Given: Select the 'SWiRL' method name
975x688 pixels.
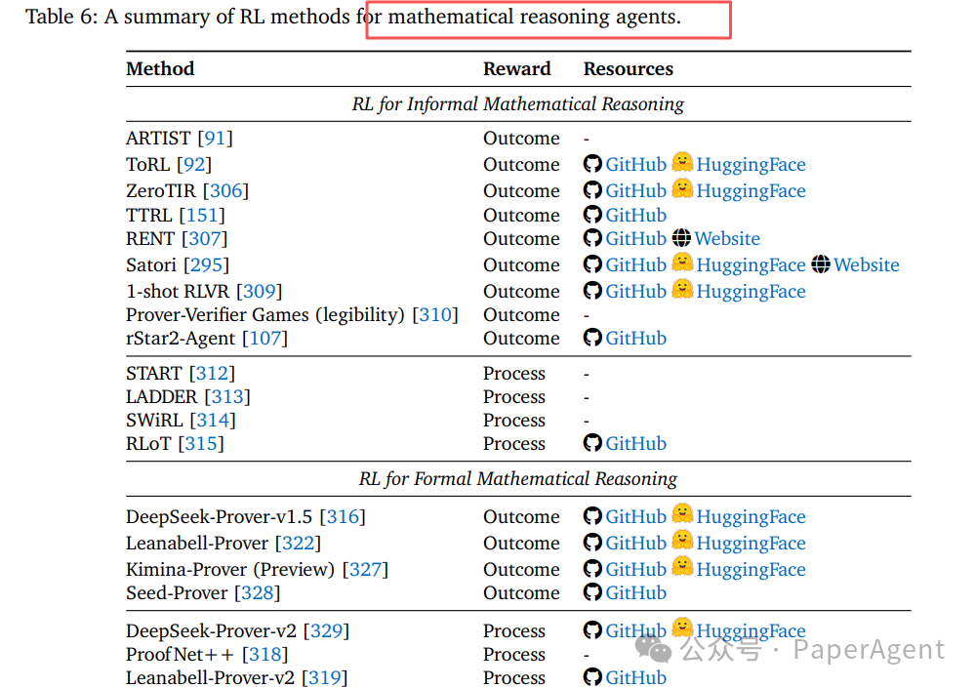Looking at the screenshot, I should 154,421.
